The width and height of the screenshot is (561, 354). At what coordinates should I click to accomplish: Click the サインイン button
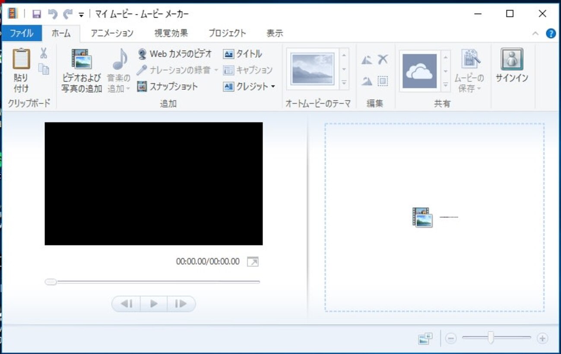pyautogui.click(x=512, y=66)
